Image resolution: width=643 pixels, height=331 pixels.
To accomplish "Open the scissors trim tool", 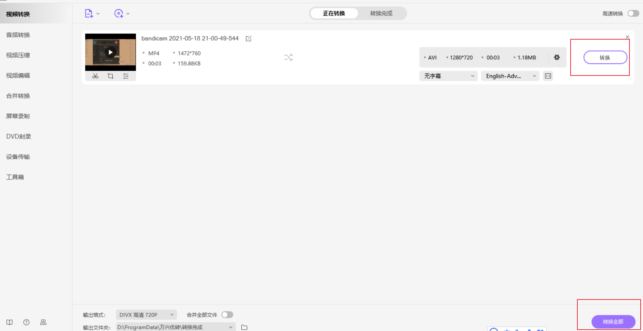I will click(x=95, y=76).
